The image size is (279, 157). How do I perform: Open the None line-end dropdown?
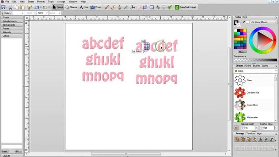pos(42,13)
